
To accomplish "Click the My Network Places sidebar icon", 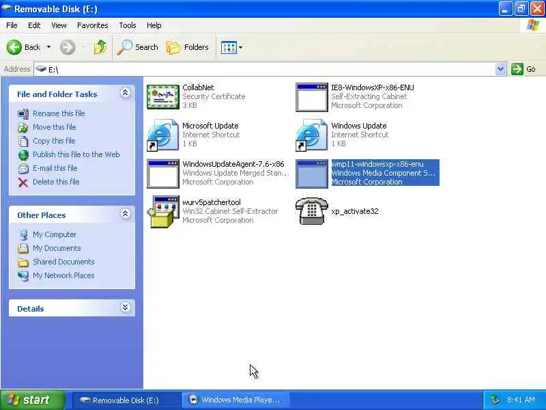I will coord(23,276).
